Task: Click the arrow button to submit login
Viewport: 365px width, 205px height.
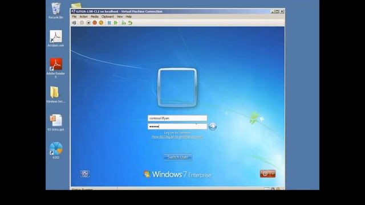Action: (x=213, y=126)
